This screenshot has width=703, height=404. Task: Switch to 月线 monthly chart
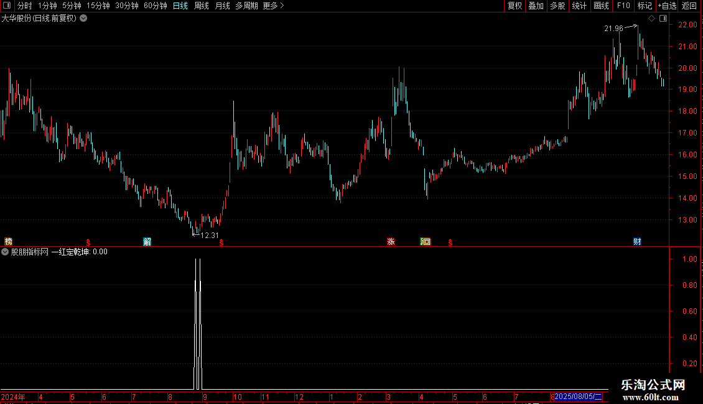(222, 6)
